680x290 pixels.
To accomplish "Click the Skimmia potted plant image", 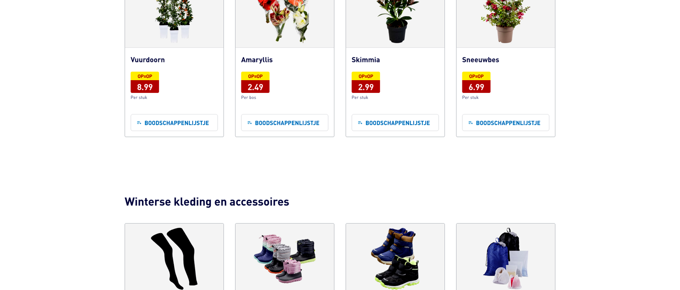I will pyautogui.click(x=395, y=21).
